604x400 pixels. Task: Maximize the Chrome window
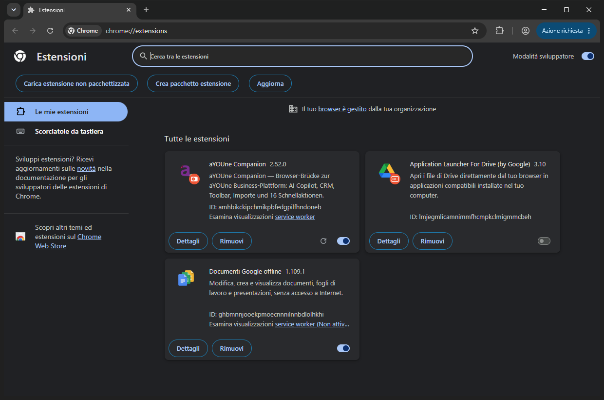point(566,10)
